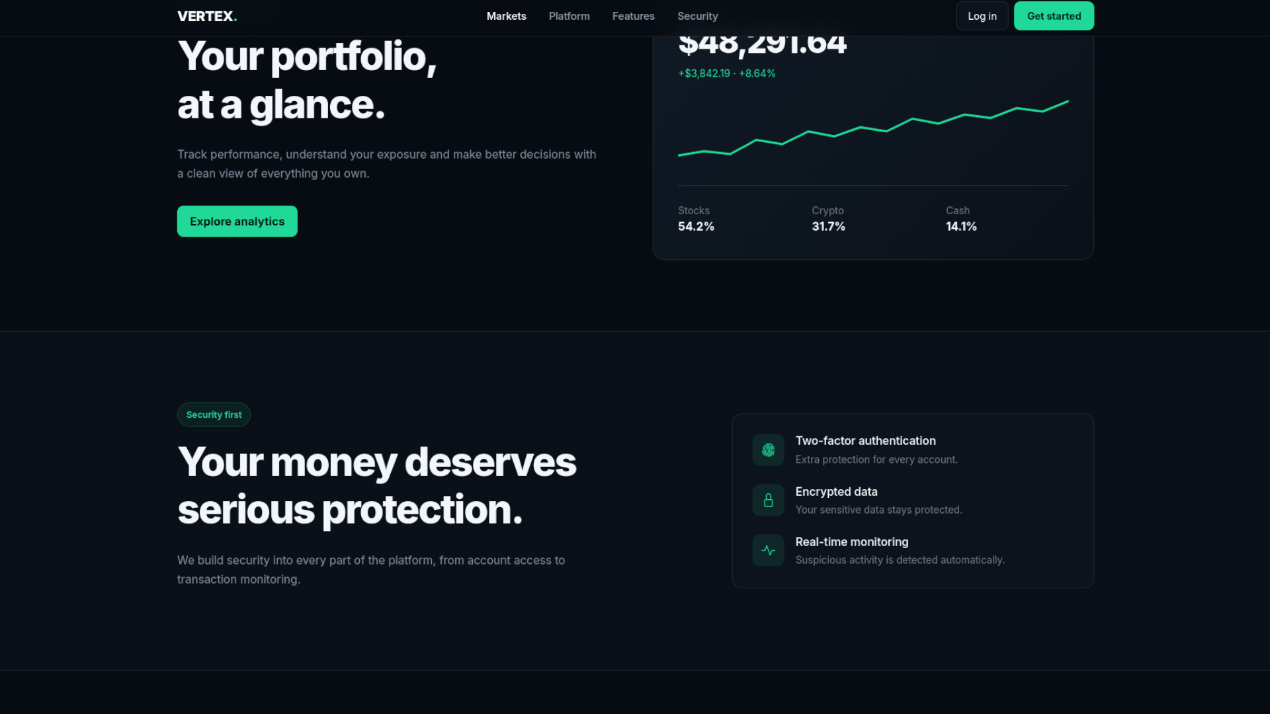Image resolution: width=1270 pixels, height=714 pixels.
Task: Select the Cash 14.1% allocation stat
Action: coord(961,219)
